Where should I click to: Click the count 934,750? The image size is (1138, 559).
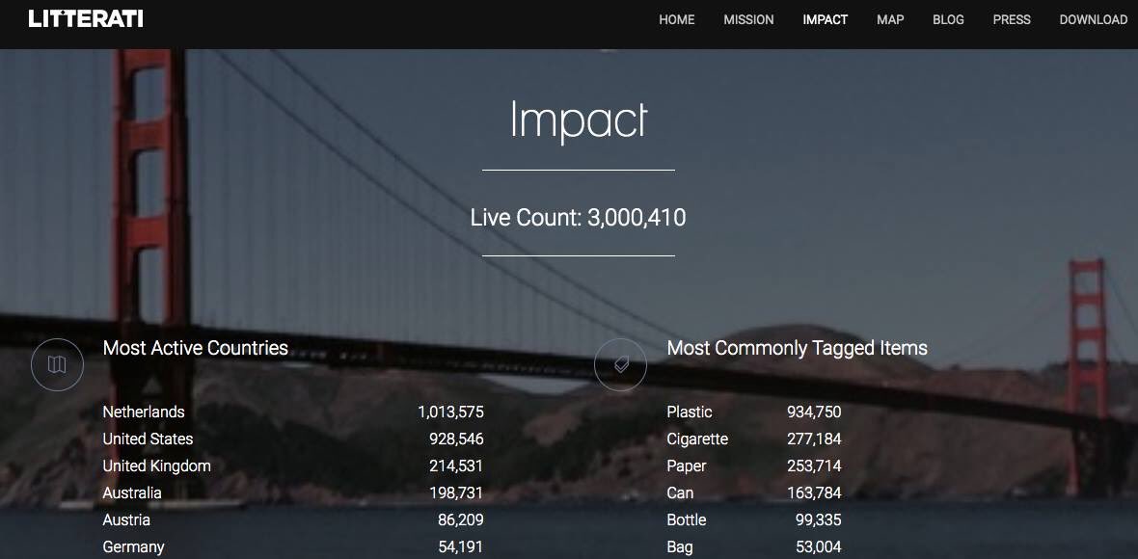[x=814, y=413]
